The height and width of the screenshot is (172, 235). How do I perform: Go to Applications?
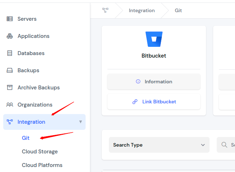coord(33,36)
